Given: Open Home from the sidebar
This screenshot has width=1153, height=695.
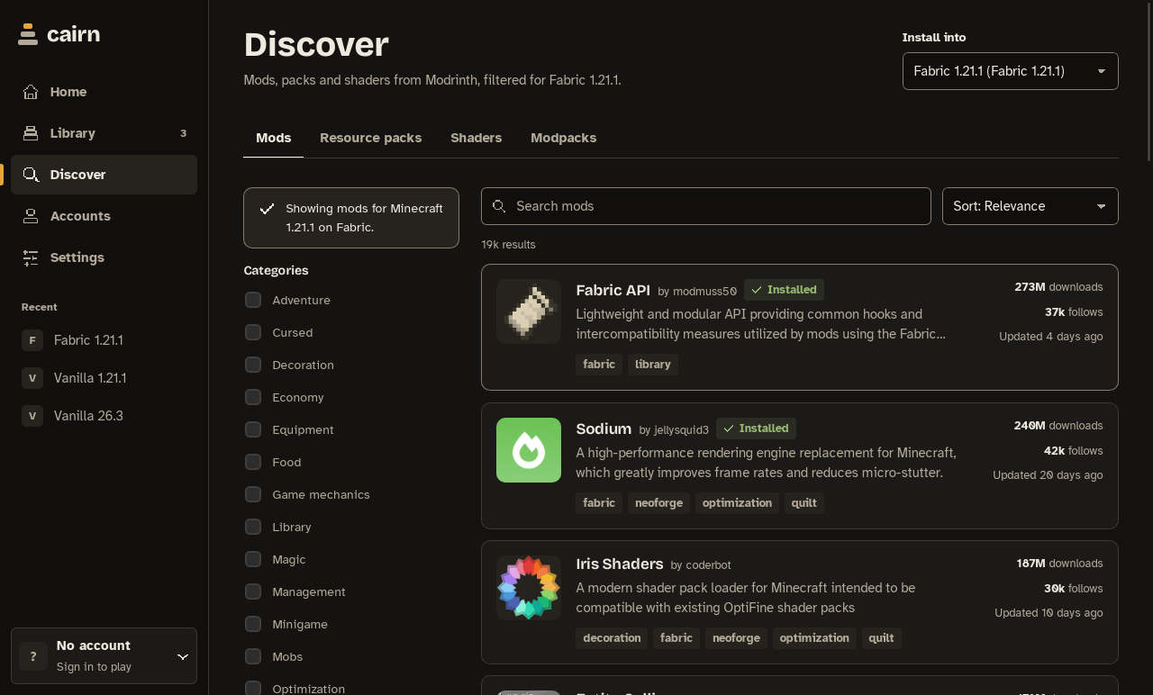Looking at the screenshot, I should (104, 92).
